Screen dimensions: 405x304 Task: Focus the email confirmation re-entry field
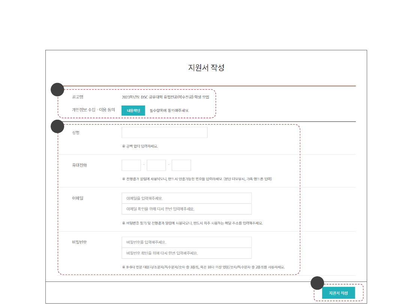186,209
